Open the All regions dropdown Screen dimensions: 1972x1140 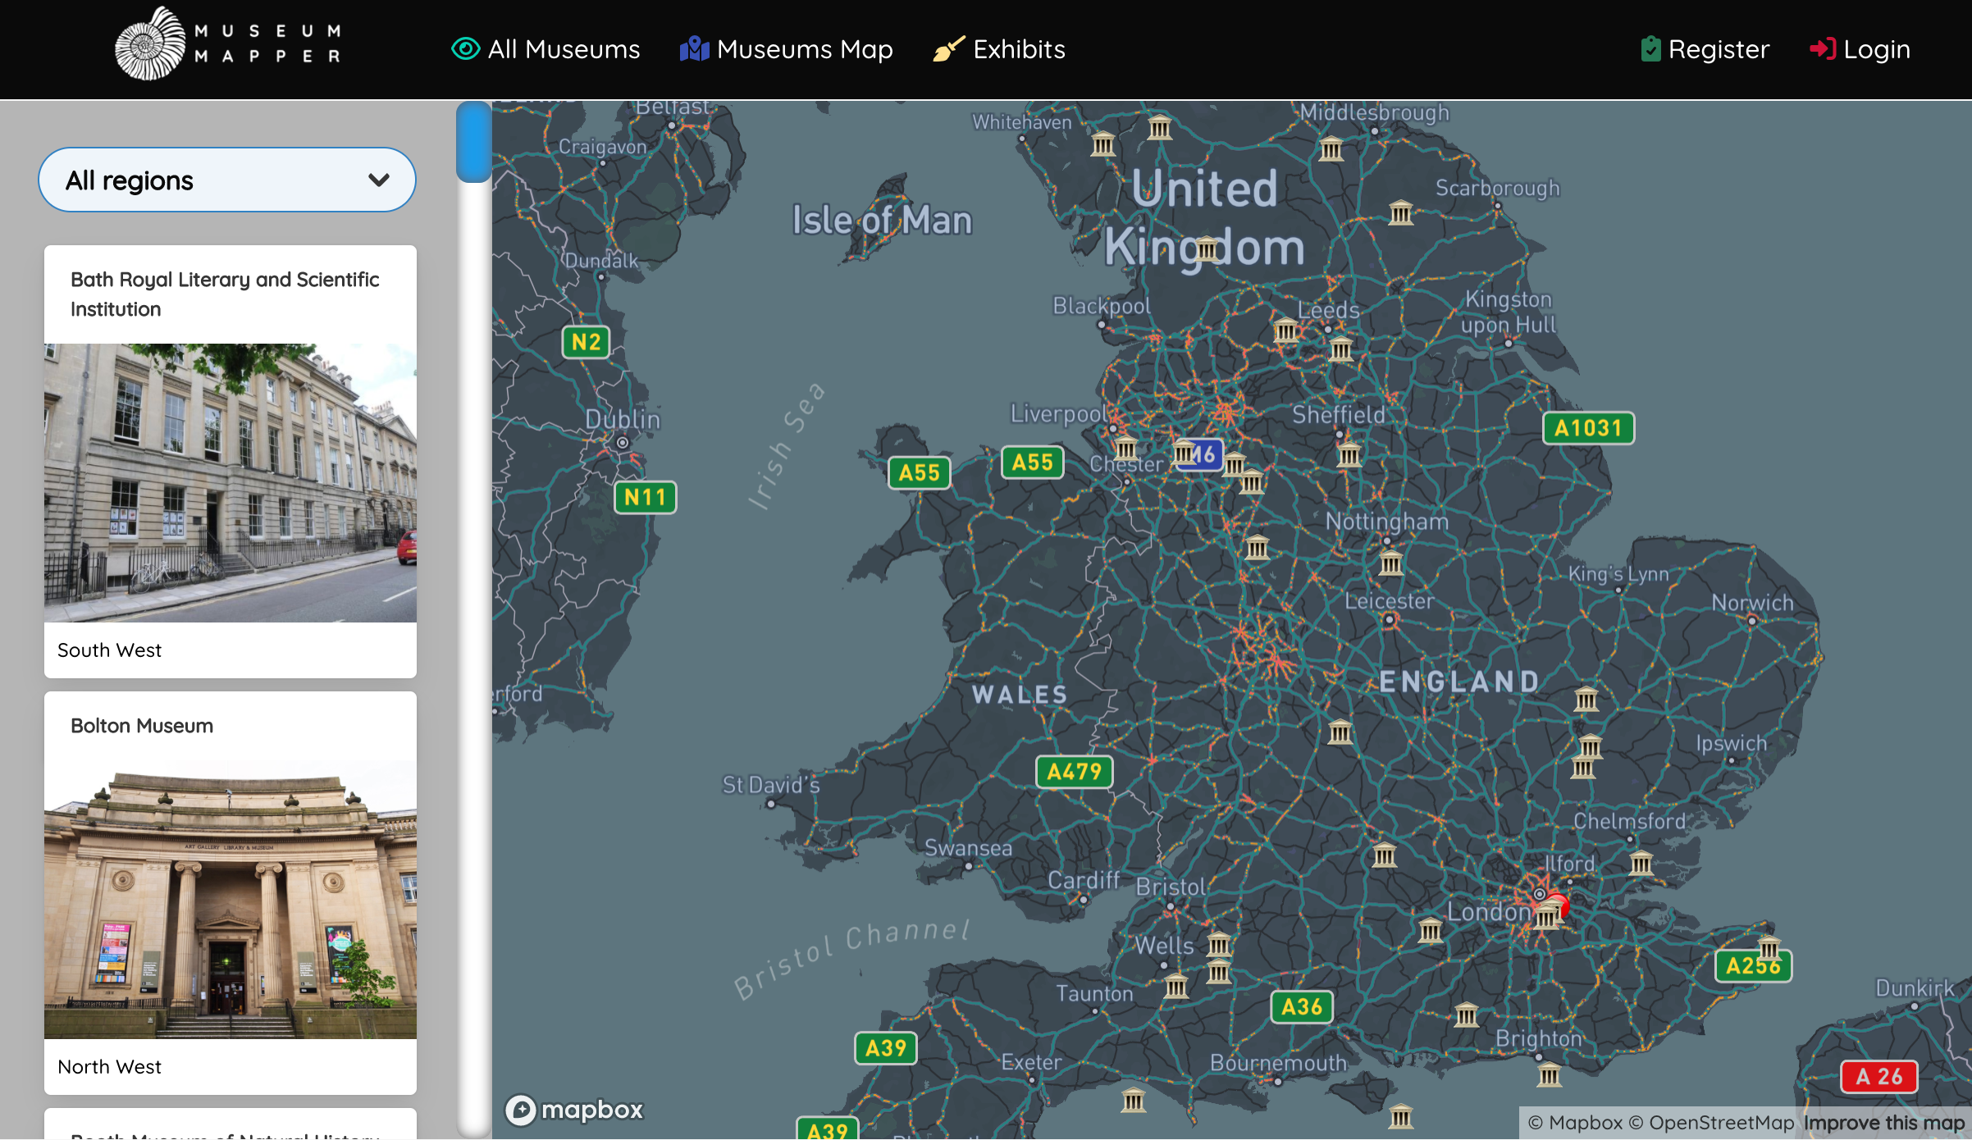(227, 180)
